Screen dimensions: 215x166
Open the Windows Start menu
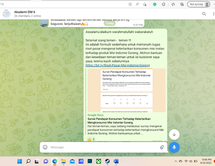click(19, 161)
